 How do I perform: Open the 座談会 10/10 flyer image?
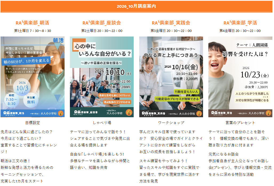click(x=102, y=77)
